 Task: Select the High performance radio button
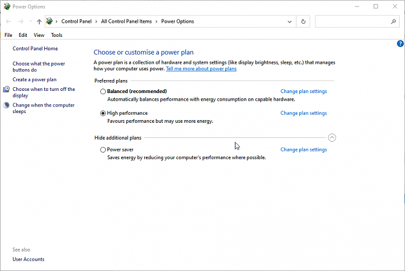point(103,113)
